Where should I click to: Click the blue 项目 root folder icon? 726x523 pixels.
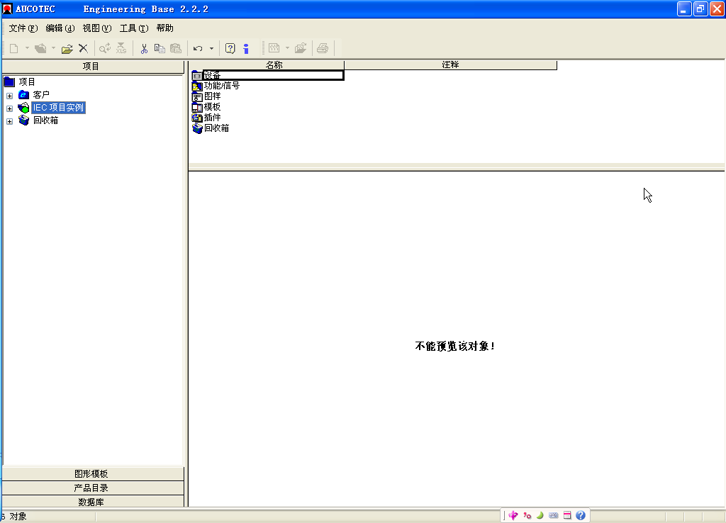[x=9, y=82]
